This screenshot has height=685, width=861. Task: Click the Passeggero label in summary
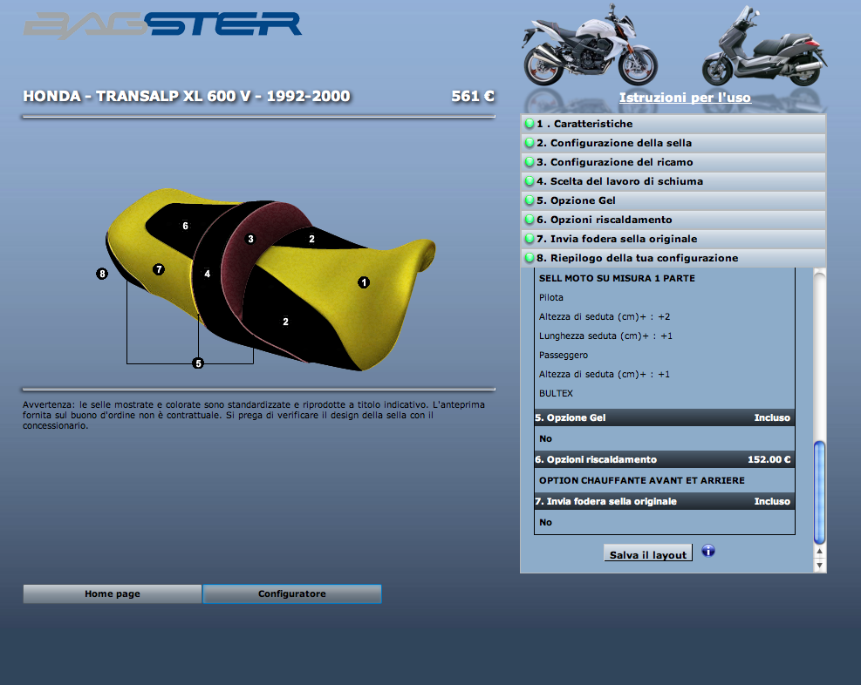click(564, 355)
